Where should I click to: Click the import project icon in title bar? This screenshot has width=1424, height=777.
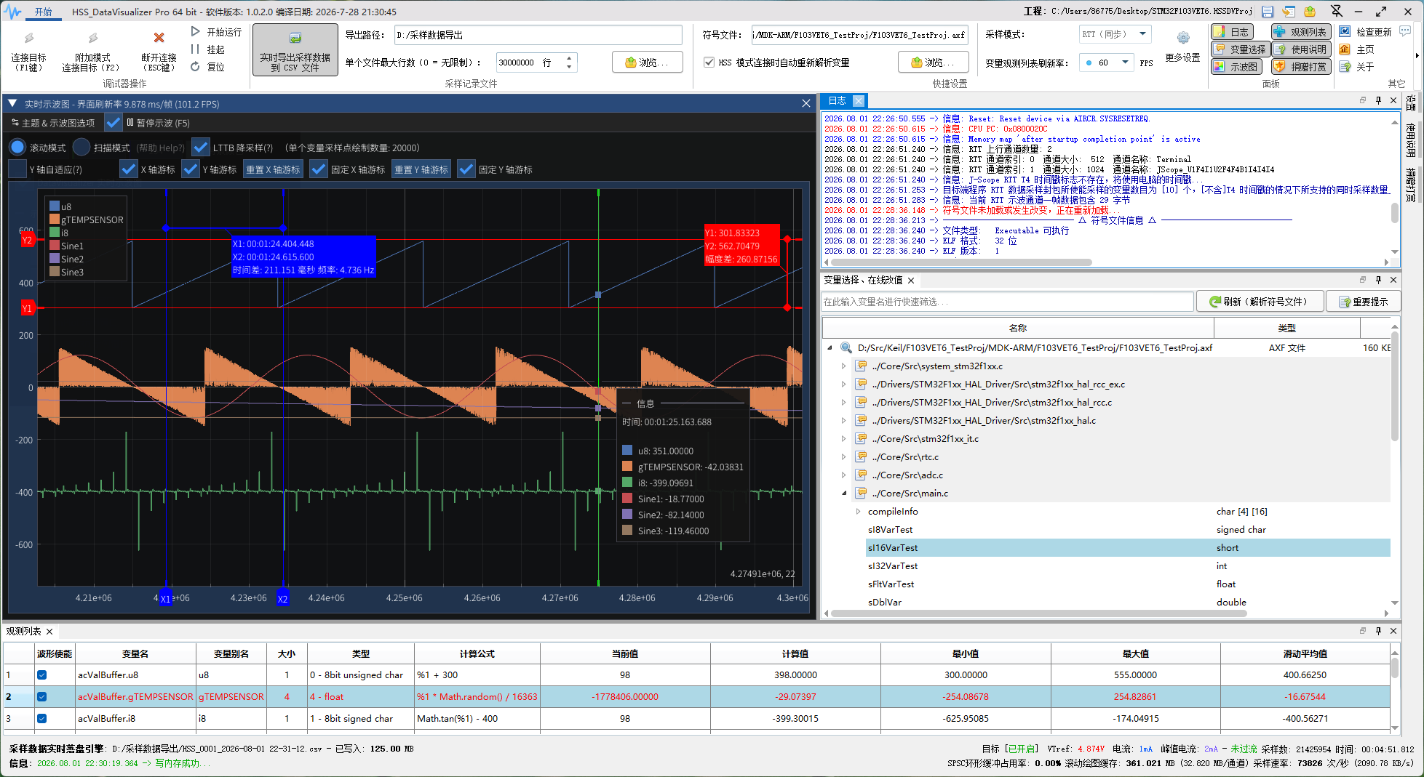[x=1289, y=11]
